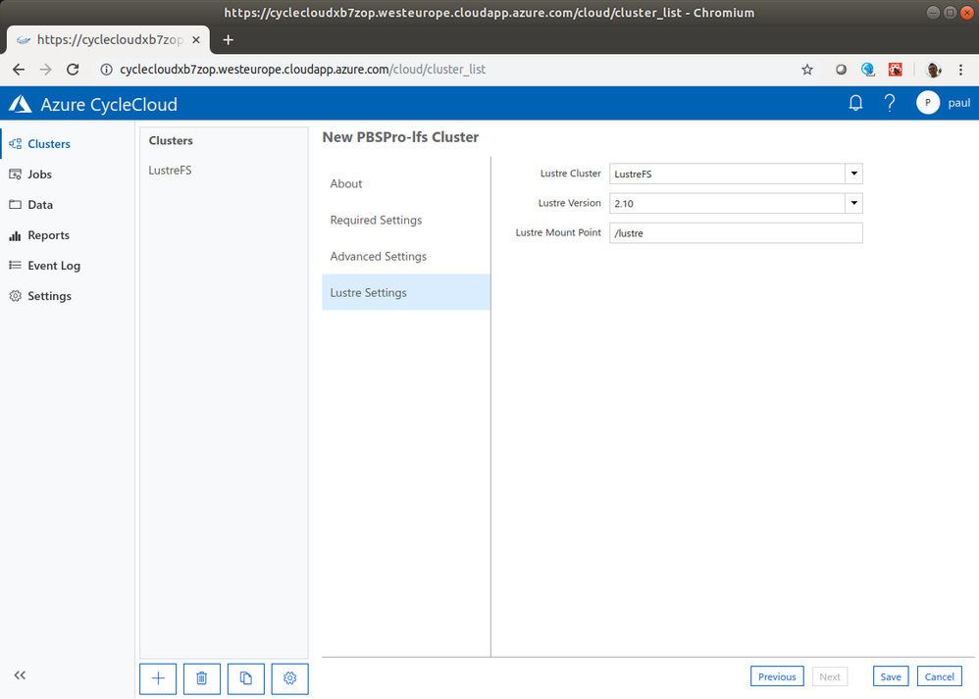Viewport: 979px width, 699px height.
Task: Click the Settings gear icon in sidebar
Action: [x=15, y=296]
